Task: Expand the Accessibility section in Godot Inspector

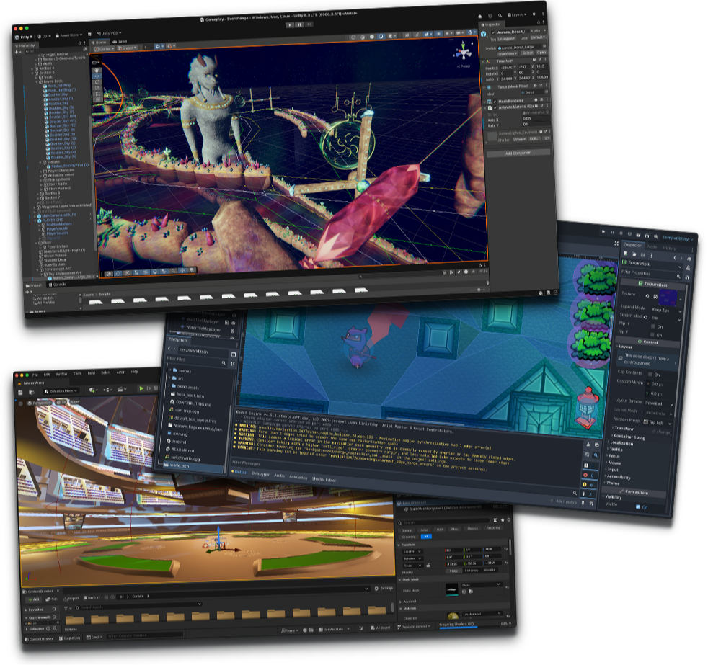Action: (x=618, y=476)
